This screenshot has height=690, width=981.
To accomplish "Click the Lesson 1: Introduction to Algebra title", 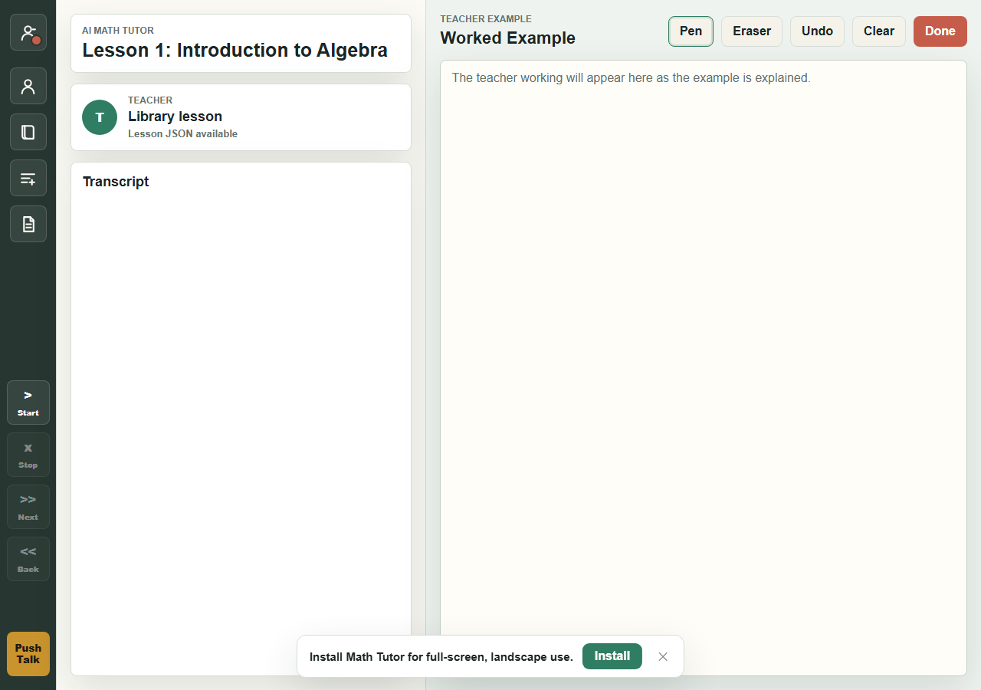I will (235, 51).
